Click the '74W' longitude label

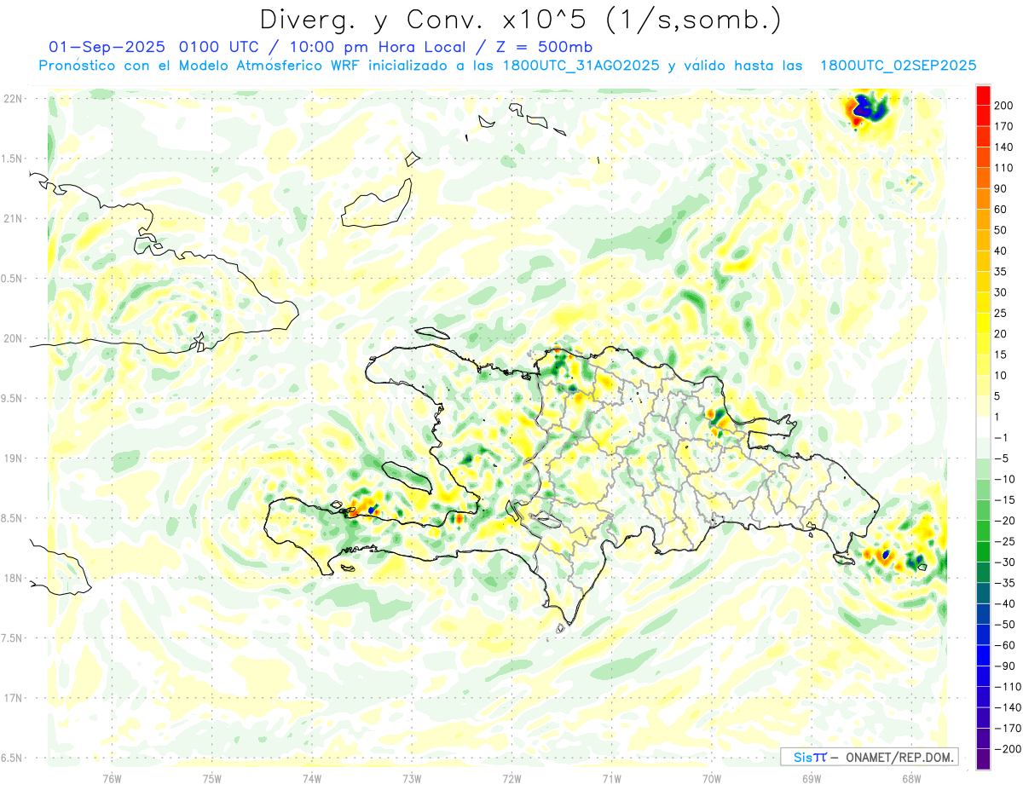(312, 779)
